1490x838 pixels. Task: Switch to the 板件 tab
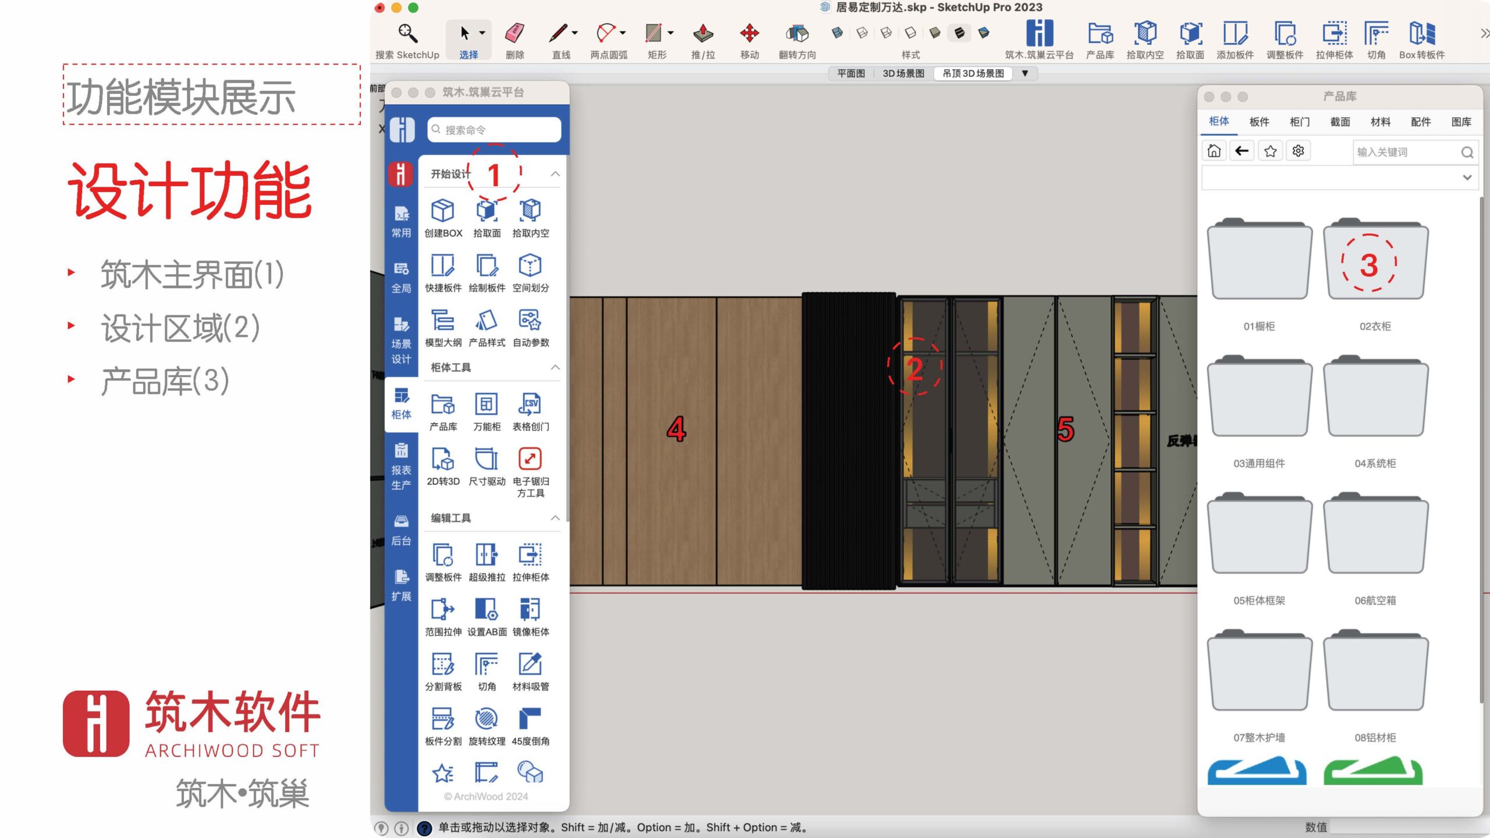coord(1258,122)
